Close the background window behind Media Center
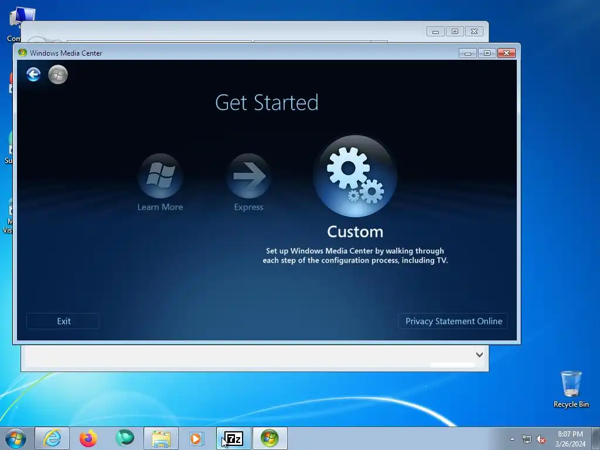 pyautogui.click(x=474, y=32)
